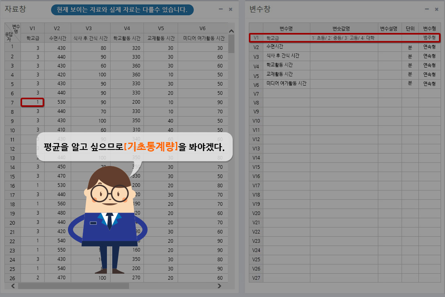Select variable row V1 학교급 in 변수창
The height and width of the screenshot is (297, 445).
(x=345, y=38)
